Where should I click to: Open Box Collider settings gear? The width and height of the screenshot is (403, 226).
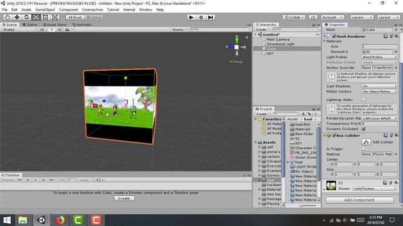(397, 136)
